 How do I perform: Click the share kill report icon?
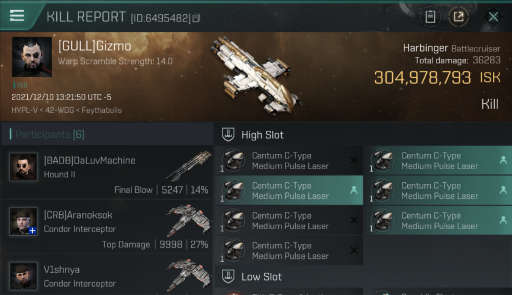pyautogui.click(x=458, y=17)
